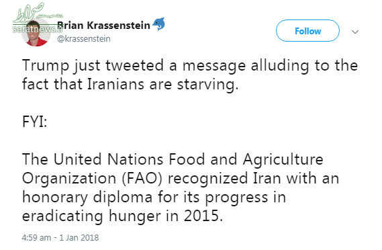Click the word Agriculture in the tweet
Screen dimensions: 382x250
pyautogui.click(x=283, y=160)
